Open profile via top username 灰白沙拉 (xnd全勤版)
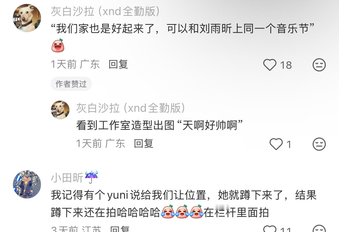This screenshot has width=339, height=232. (105, 11)
